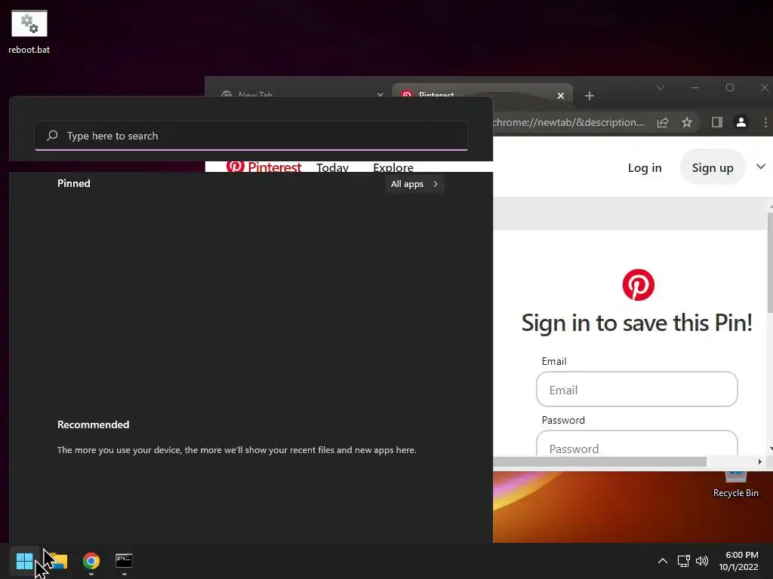Click the right arrow of horizontal scrollbar
This screenshot has height=579, width=773.
click(759, 462)
